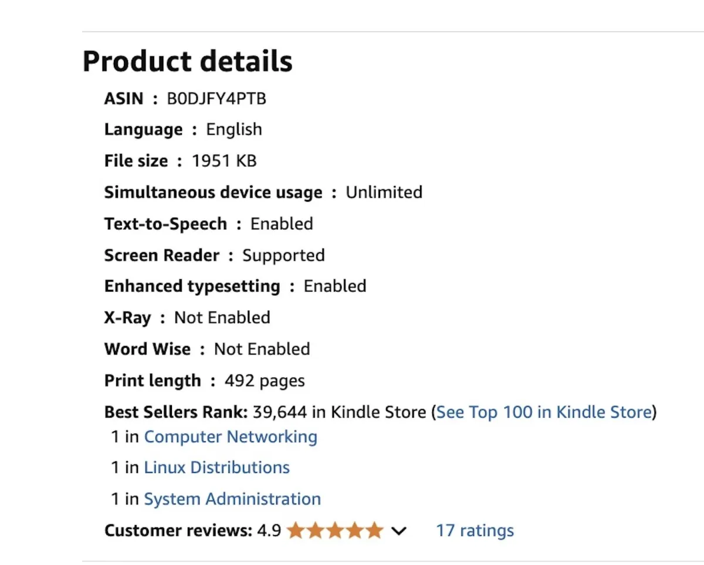Screen dimensions: 704x565
Task: Open the 17 ratings link
Action: [x=475, y=531]
